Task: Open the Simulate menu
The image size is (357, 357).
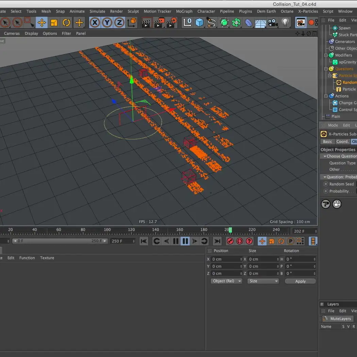Action: pyautogui.click(x=97, y=11)
